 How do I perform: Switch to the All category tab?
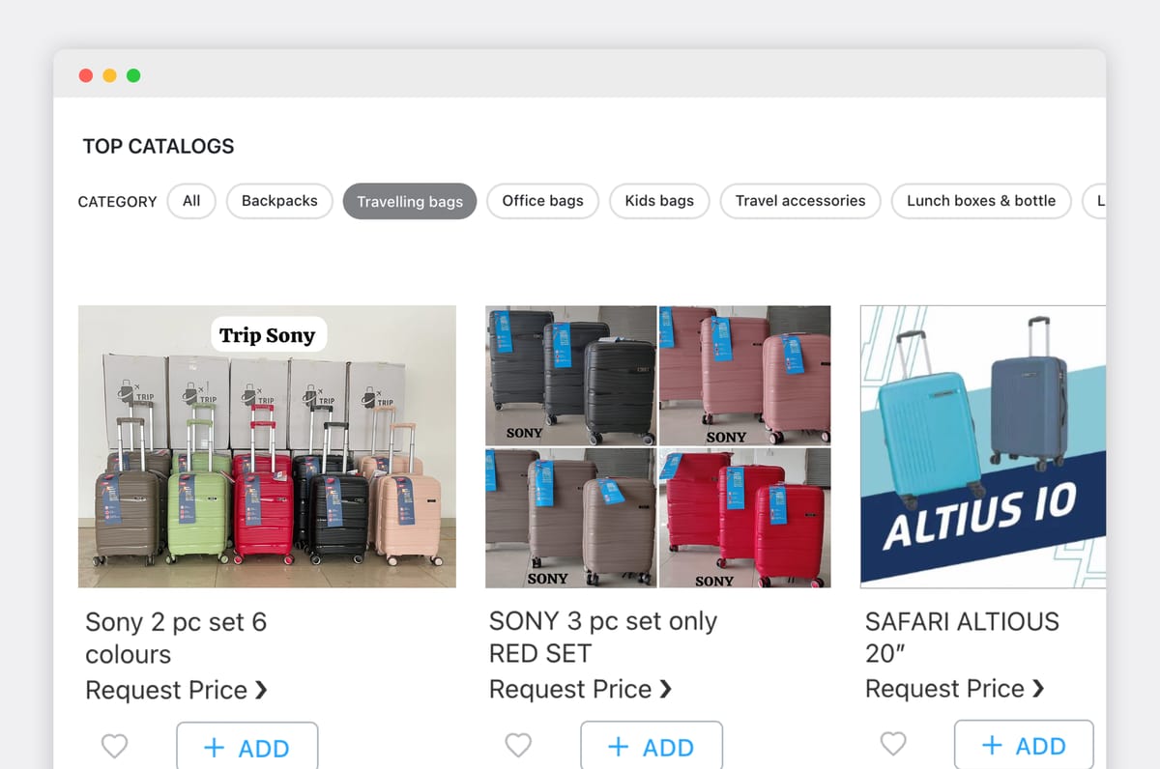[190, 201]
